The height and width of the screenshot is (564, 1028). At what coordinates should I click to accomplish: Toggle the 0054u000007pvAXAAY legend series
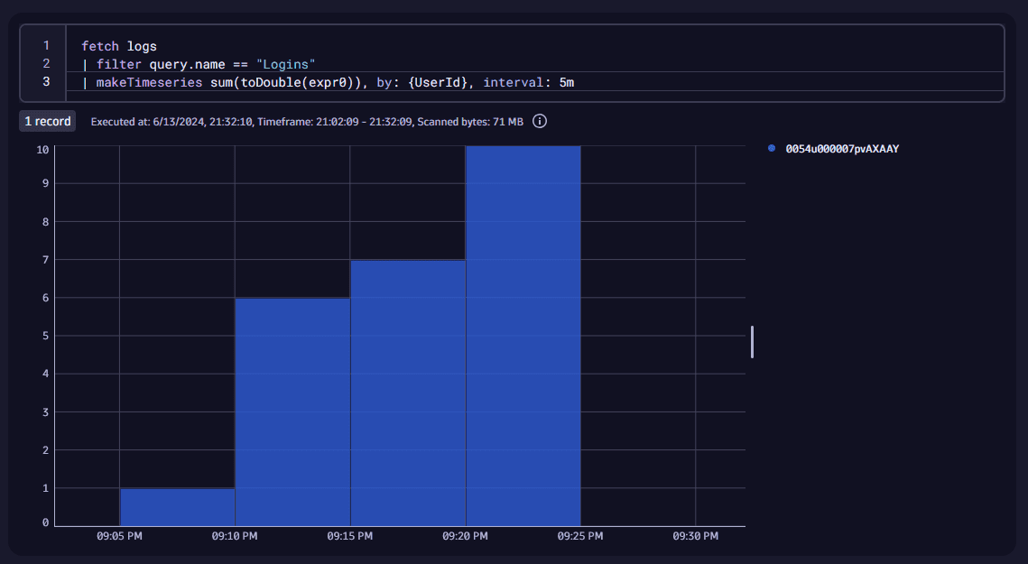click(x=841, y=149)
